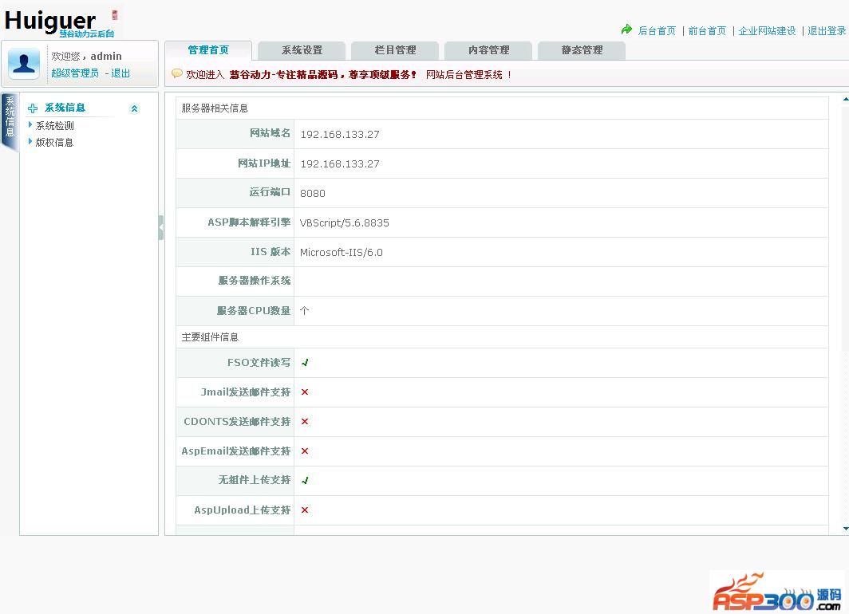Open the 系统检测 tree item
This screenshot has height=614, width=849.
(x=54, y=126)
